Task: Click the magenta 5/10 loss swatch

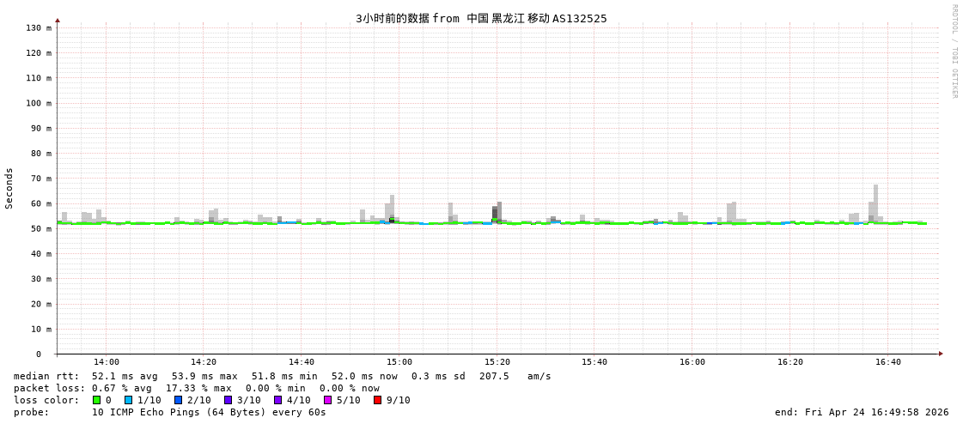Action: (x=328, y=400)
